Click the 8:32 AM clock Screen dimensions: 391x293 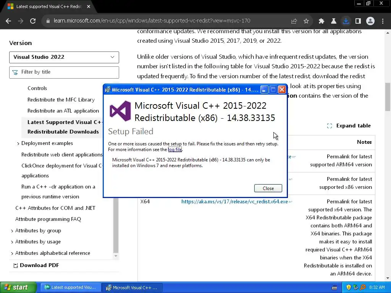377,288
